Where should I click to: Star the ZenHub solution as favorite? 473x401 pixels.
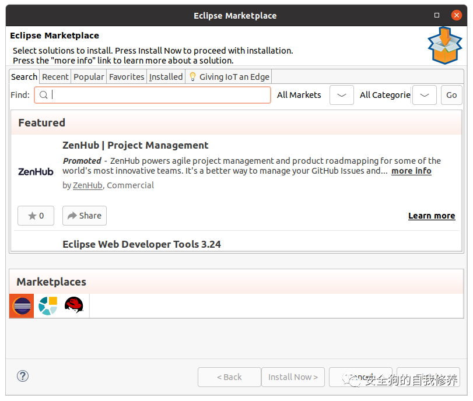[x=36, y=216]
